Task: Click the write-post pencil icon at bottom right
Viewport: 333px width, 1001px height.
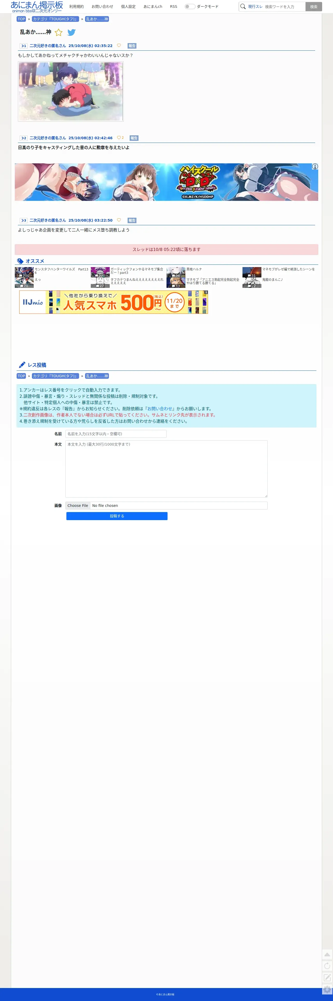Action: coord(327,978)
